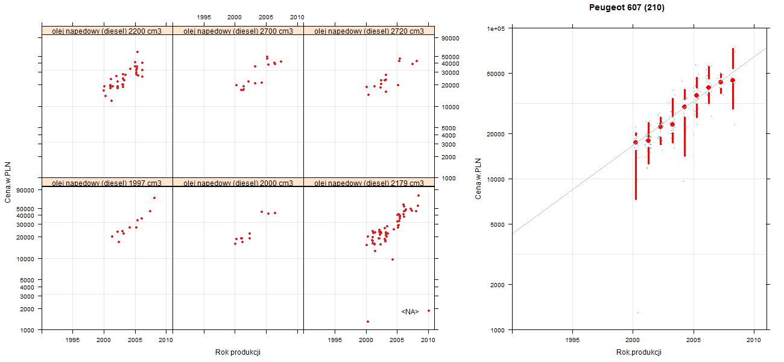Viewport: 784px width, 362px height.
Task: Click the "20000" tick label on the Peugeot 607 chart
Action: pos(497,134)
